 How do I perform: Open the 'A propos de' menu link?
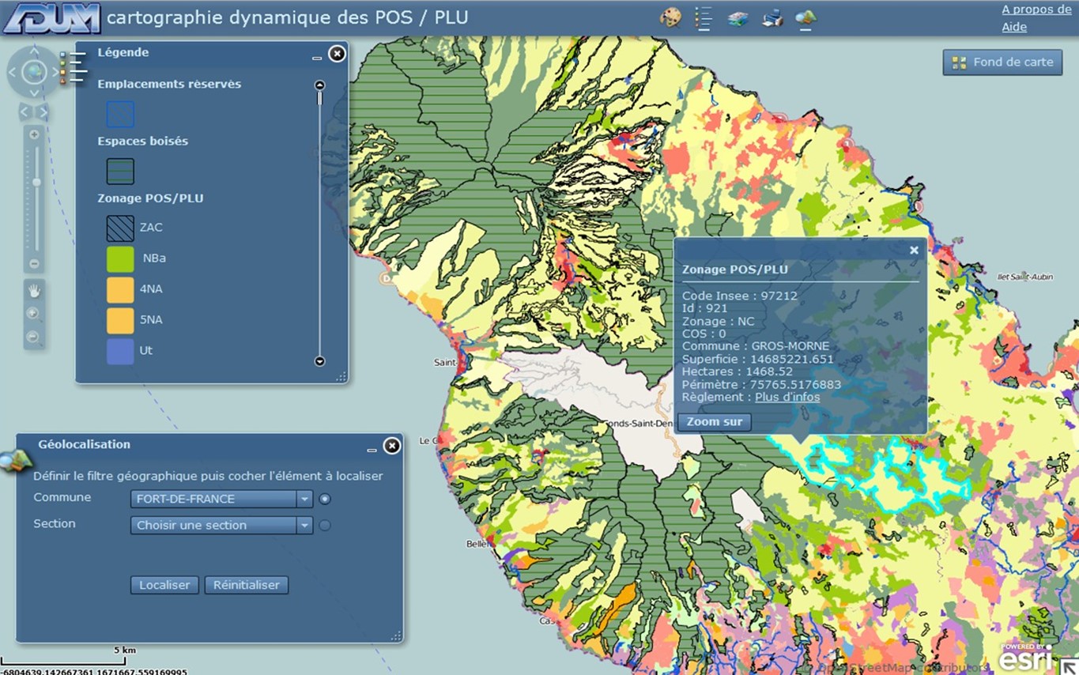point(1036,9)
